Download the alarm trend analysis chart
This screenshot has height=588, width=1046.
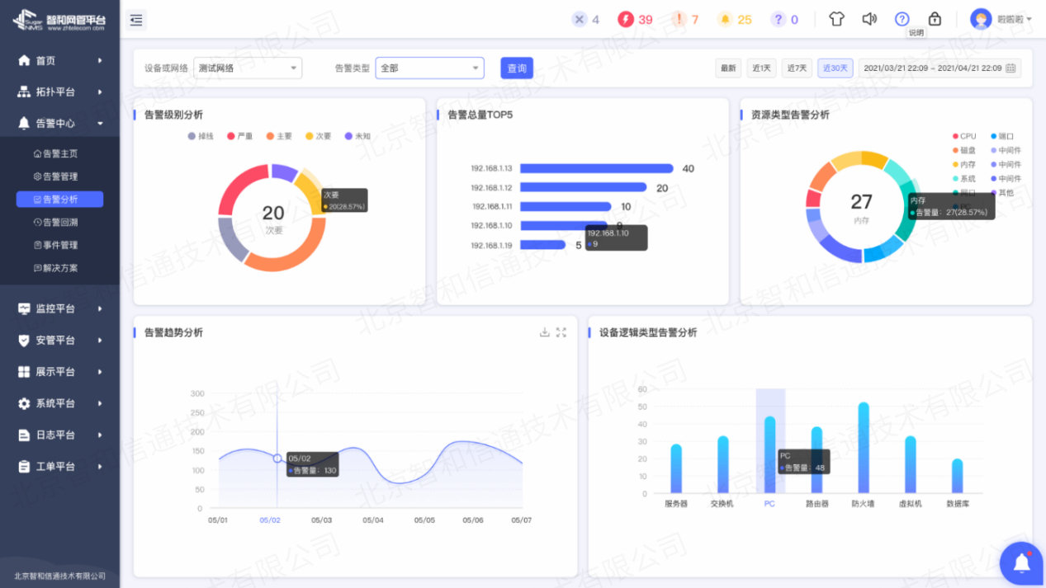(544, 332)
